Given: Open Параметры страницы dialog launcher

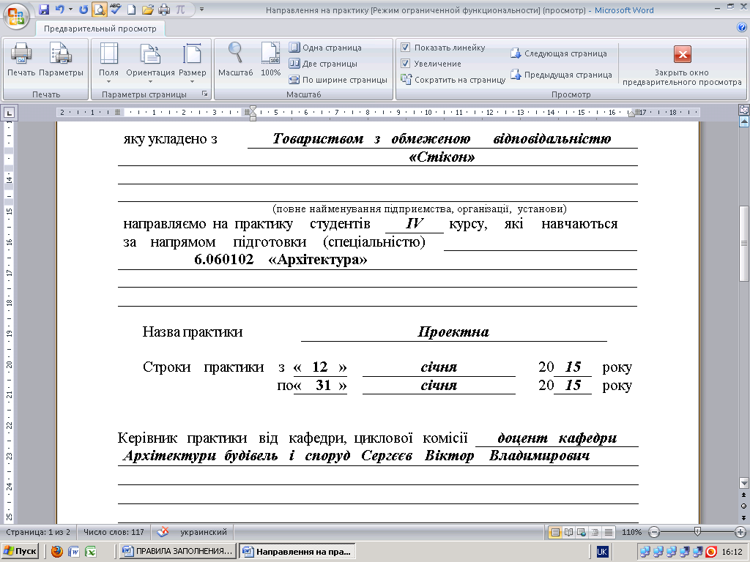Looking at the screenshot, I should [205, 94].
